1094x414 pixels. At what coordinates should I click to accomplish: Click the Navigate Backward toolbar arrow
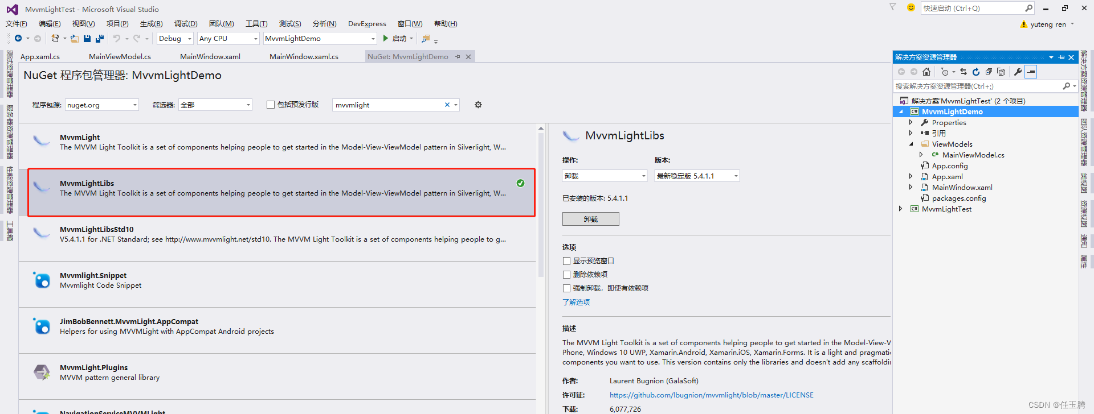pos(18,38)
